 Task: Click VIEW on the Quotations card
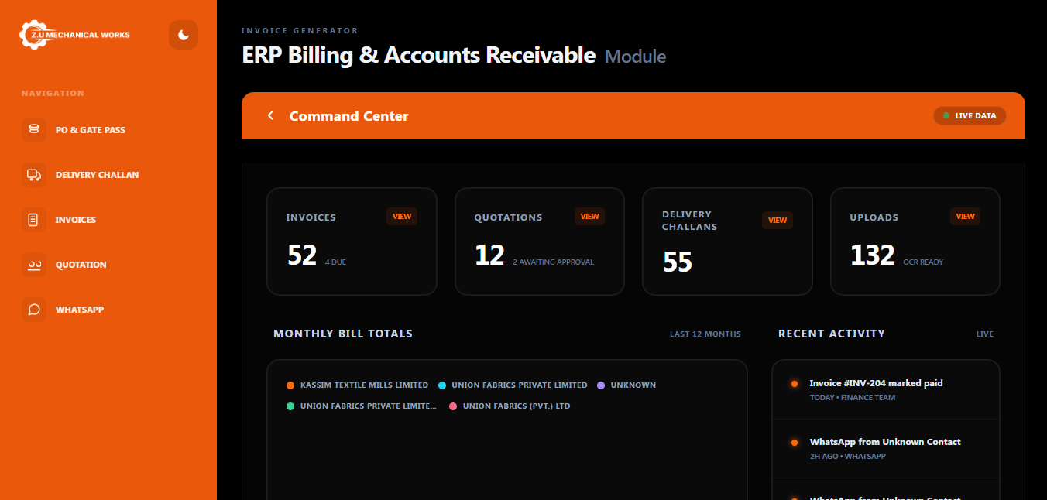tap(590, 216)
